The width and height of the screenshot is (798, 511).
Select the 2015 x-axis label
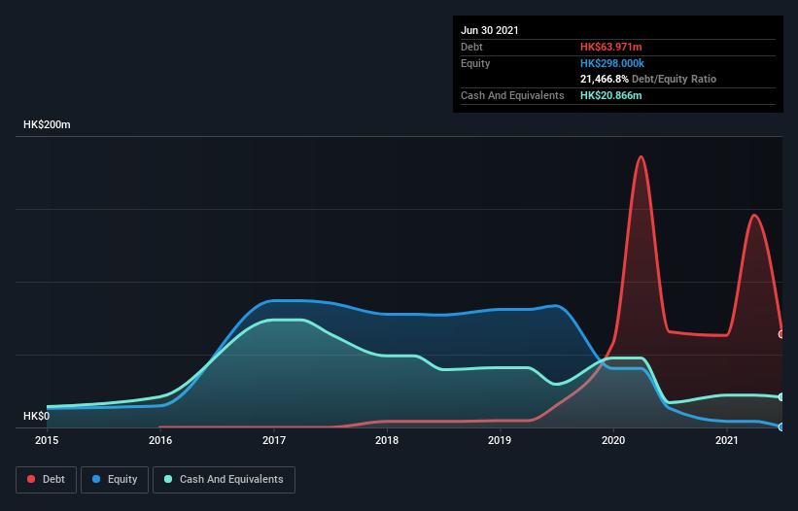click(x=47, y=440)
